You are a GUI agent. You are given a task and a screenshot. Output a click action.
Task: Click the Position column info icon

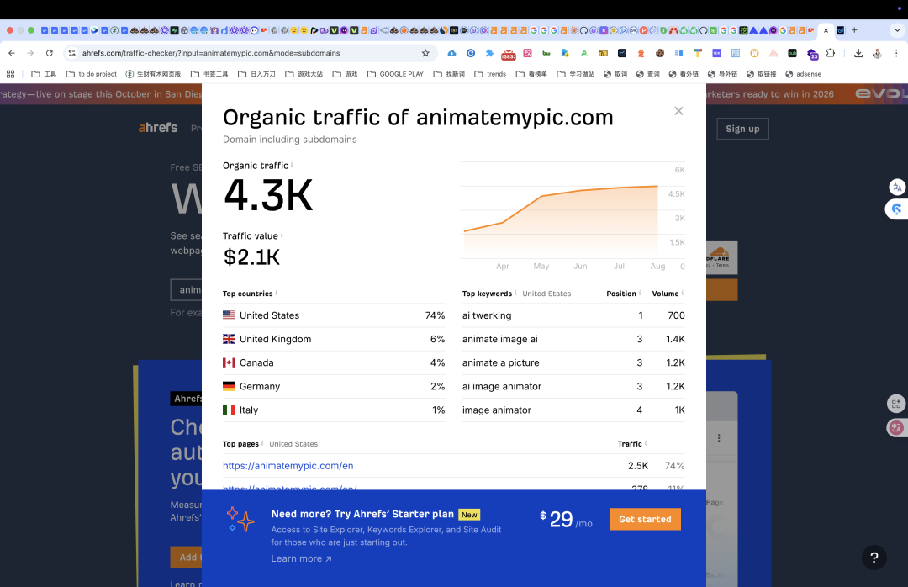[x=640, y=293]
